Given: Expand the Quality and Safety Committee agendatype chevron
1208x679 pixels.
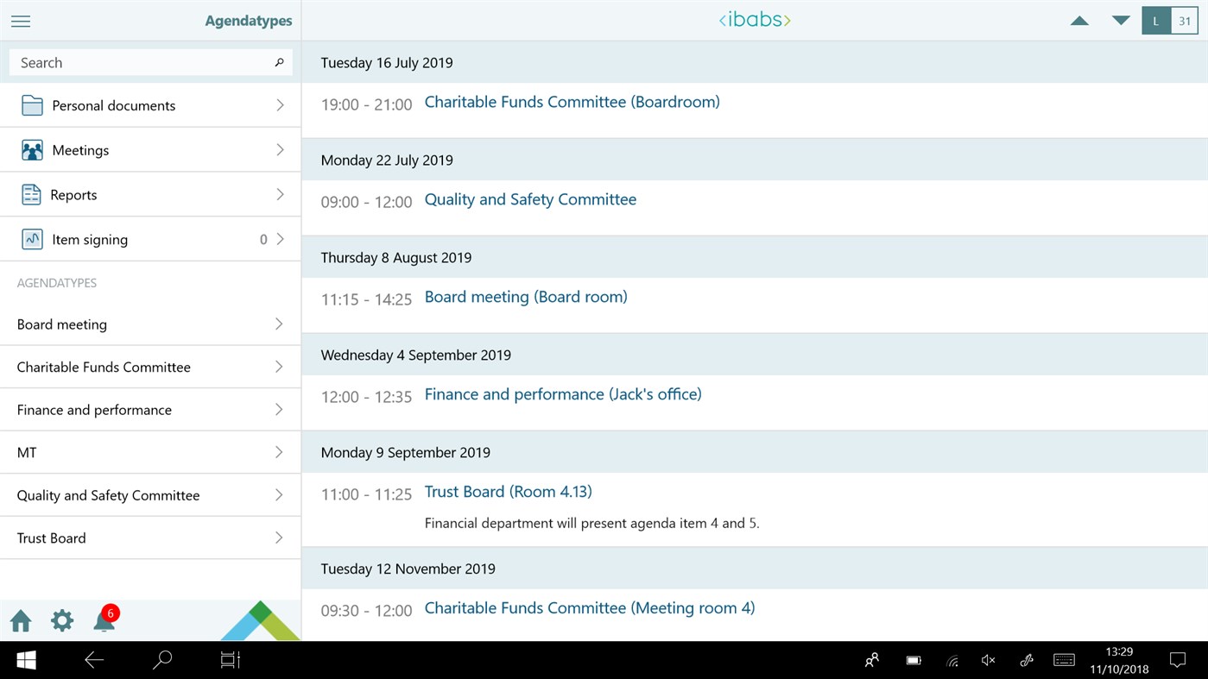Looking at the screenshot, I should pyautogui.click(x=279, y=495).
